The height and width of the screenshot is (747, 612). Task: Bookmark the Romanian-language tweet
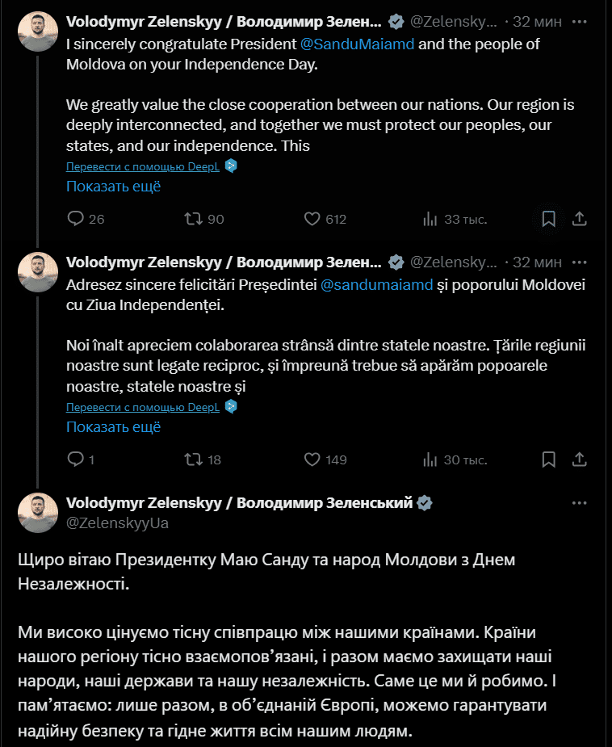coord(548,460)
